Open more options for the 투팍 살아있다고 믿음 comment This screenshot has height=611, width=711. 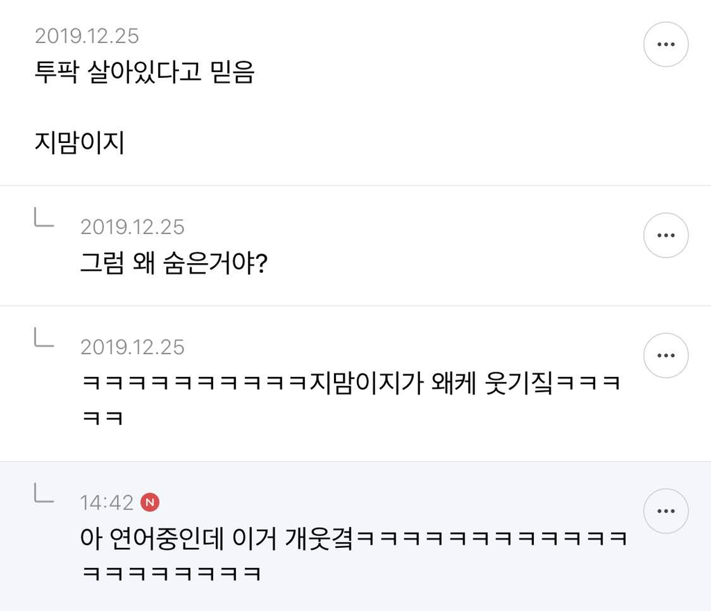(x=666, y=44)
